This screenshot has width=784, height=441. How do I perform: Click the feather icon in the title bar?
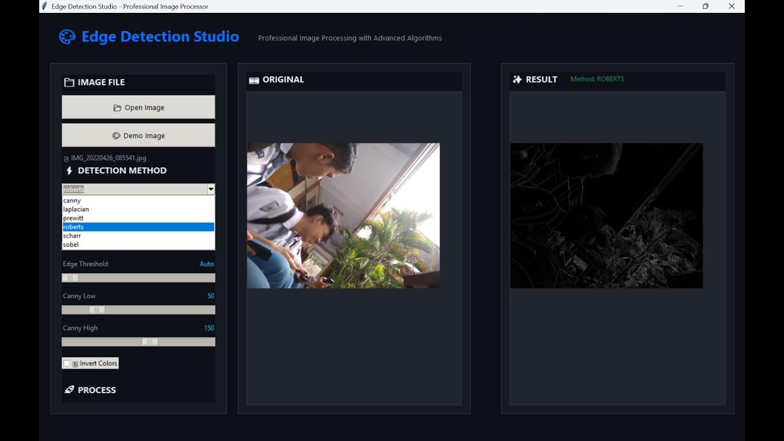pyautogui.click(x=44, y=6)
